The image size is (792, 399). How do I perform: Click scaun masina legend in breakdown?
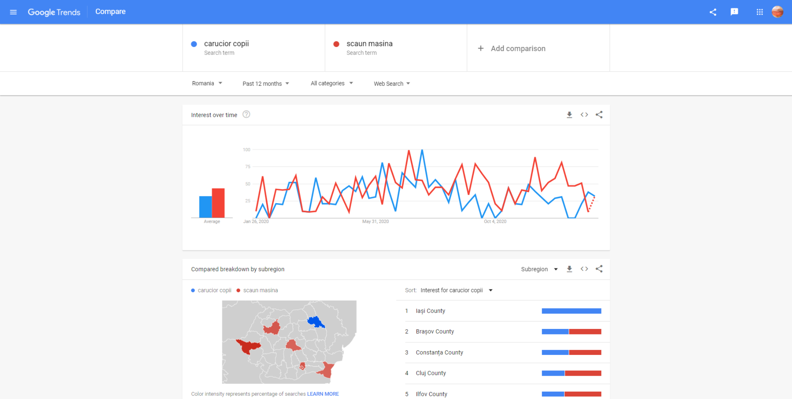point(257,290)
